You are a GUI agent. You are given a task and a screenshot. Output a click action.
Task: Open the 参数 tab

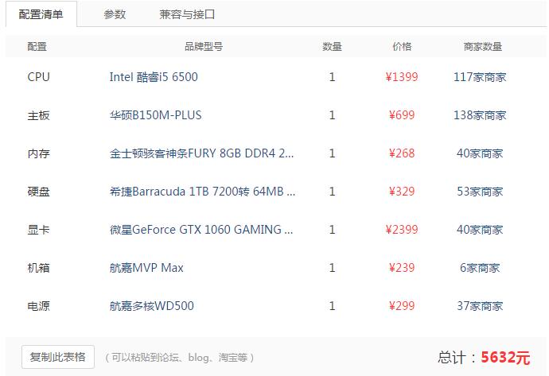pyautogui.click(x=115, y=14)
